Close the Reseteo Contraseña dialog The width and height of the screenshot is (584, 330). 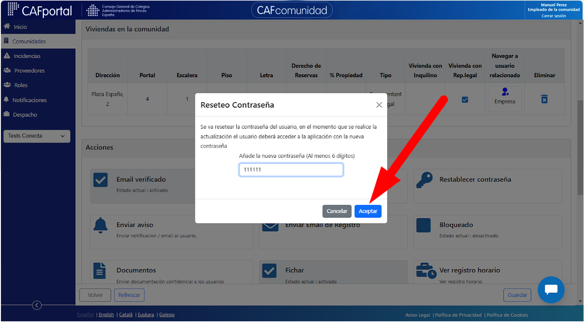tap(379, 105)
